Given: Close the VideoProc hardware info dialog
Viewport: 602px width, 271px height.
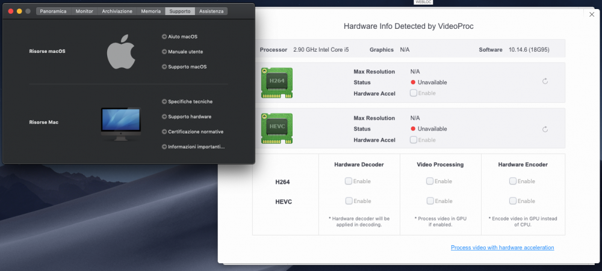Looking at the screenshot, I should pyautogui.click(x=592, y=14).
